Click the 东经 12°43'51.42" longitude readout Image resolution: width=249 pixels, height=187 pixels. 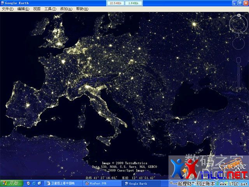coord(139,178)
